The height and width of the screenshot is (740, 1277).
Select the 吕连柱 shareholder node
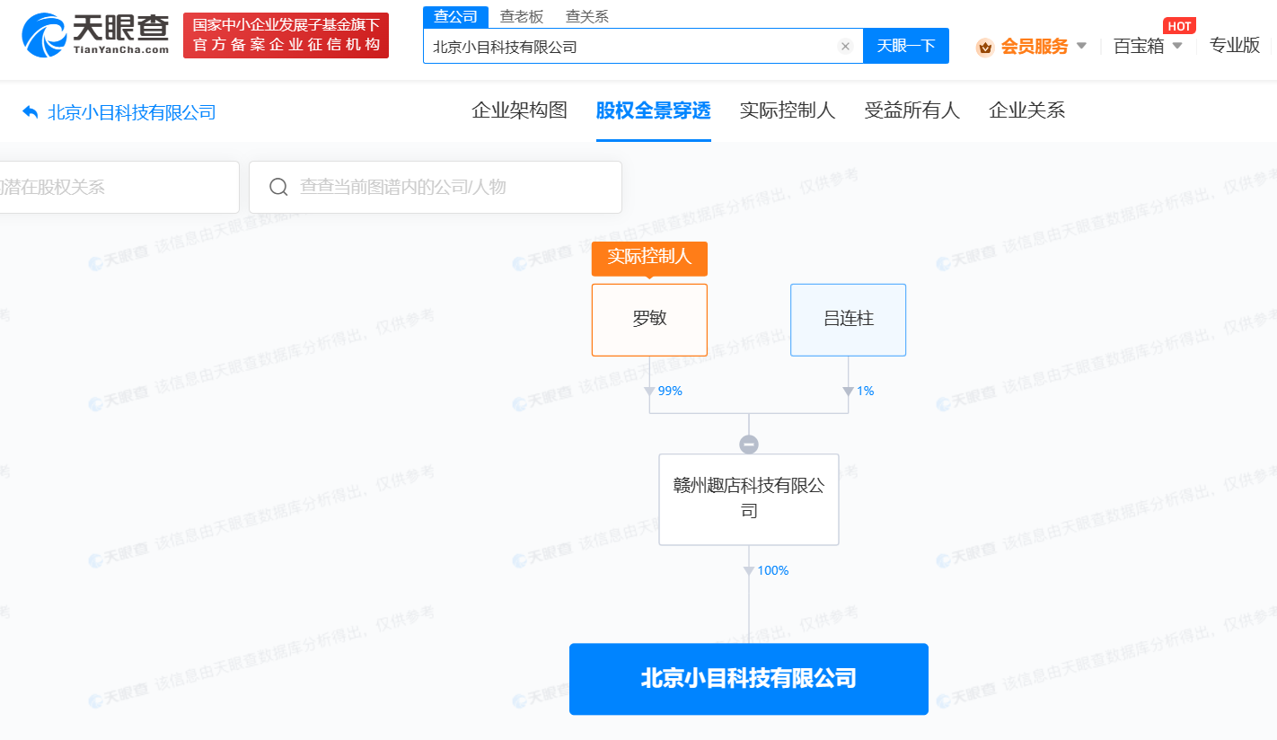pos(848,320)
